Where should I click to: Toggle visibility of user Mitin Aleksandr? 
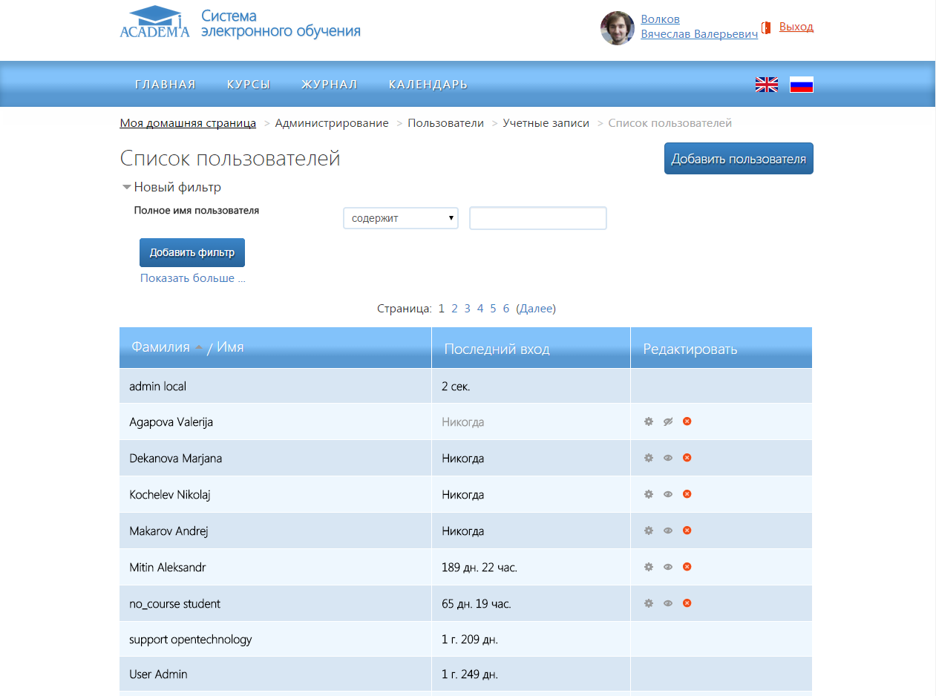tap(667, 567)
